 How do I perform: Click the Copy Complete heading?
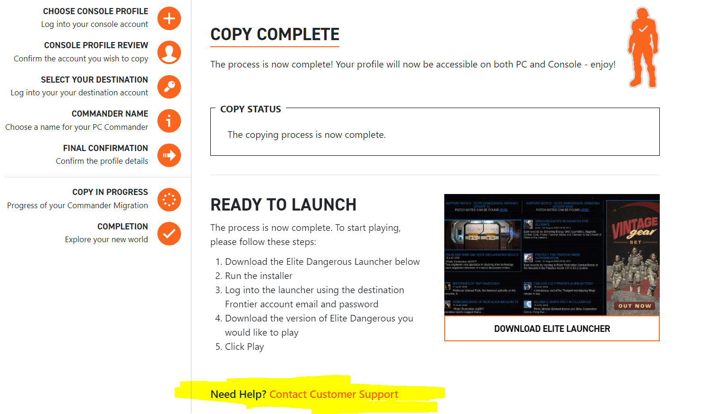275,34
